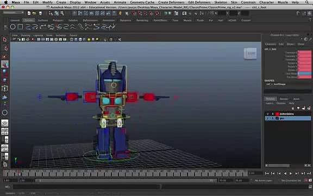
Task: Pick the Lasso tool in left toolbox
Action: (5, 48)
